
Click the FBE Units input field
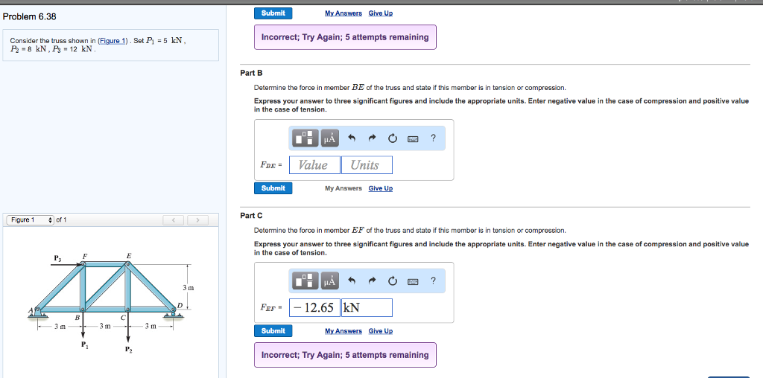pyautogui.click(x=367, y=165)
